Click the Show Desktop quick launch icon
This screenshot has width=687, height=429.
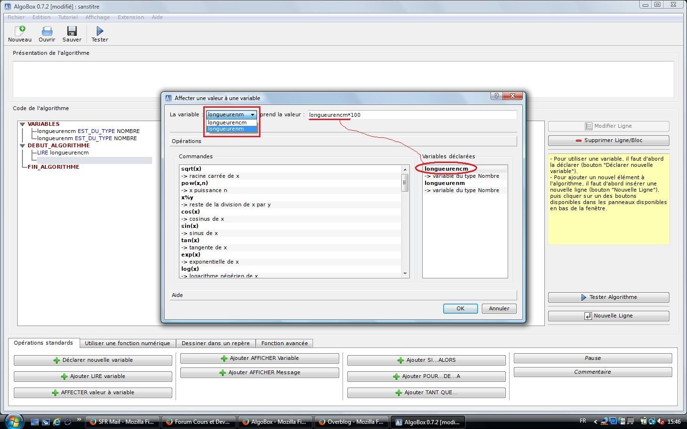(35, 422)
